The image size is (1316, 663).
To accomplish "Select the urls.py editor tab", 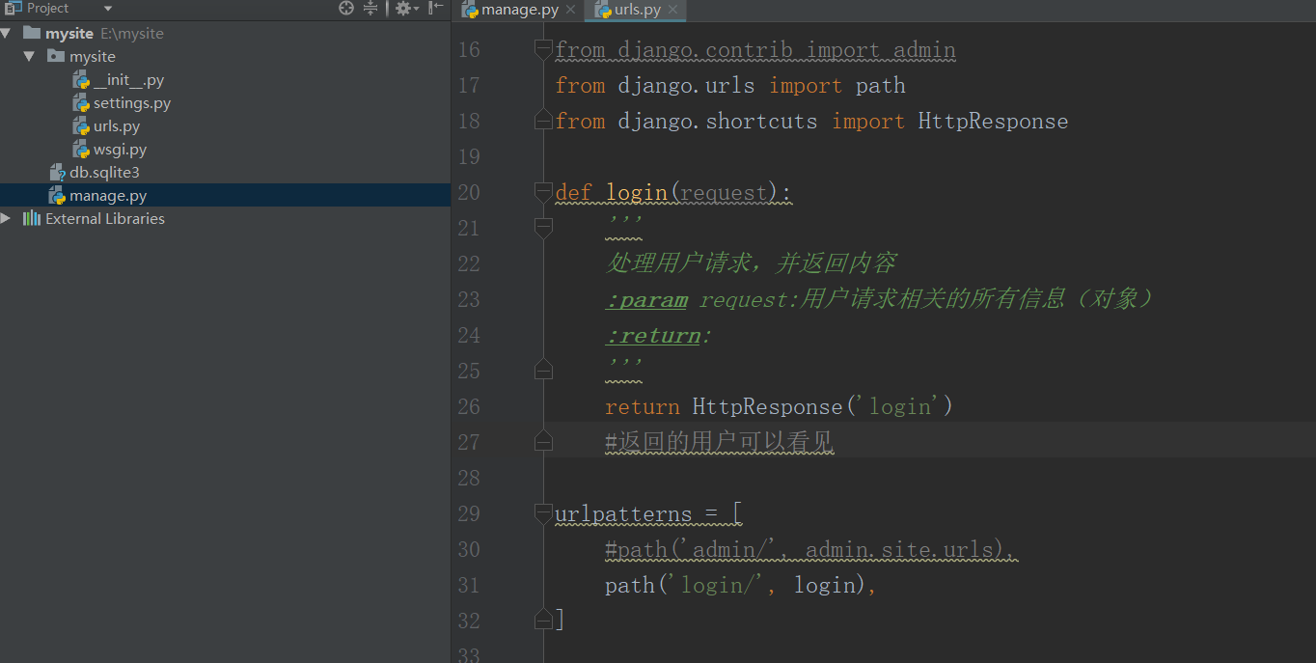I will click(x=638, y=10).
